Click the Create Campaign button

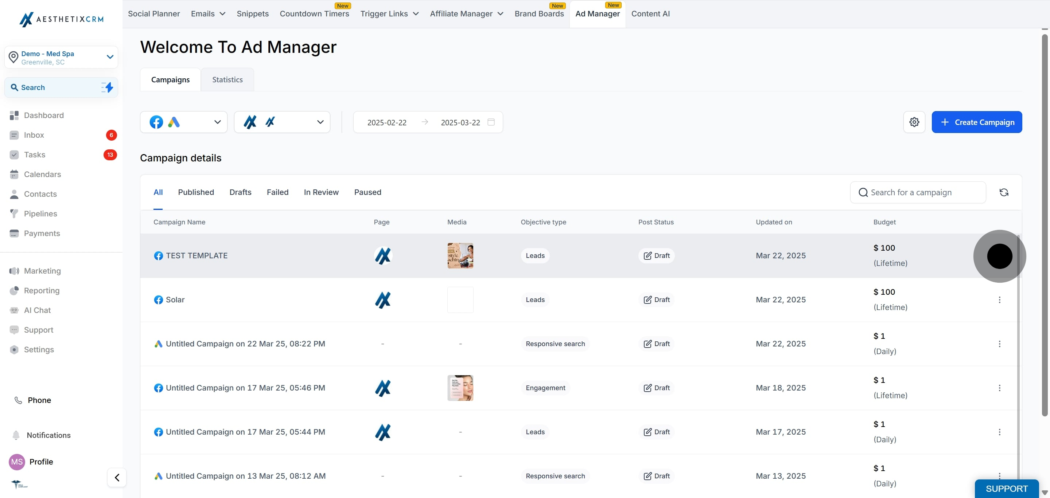(976, 122)
